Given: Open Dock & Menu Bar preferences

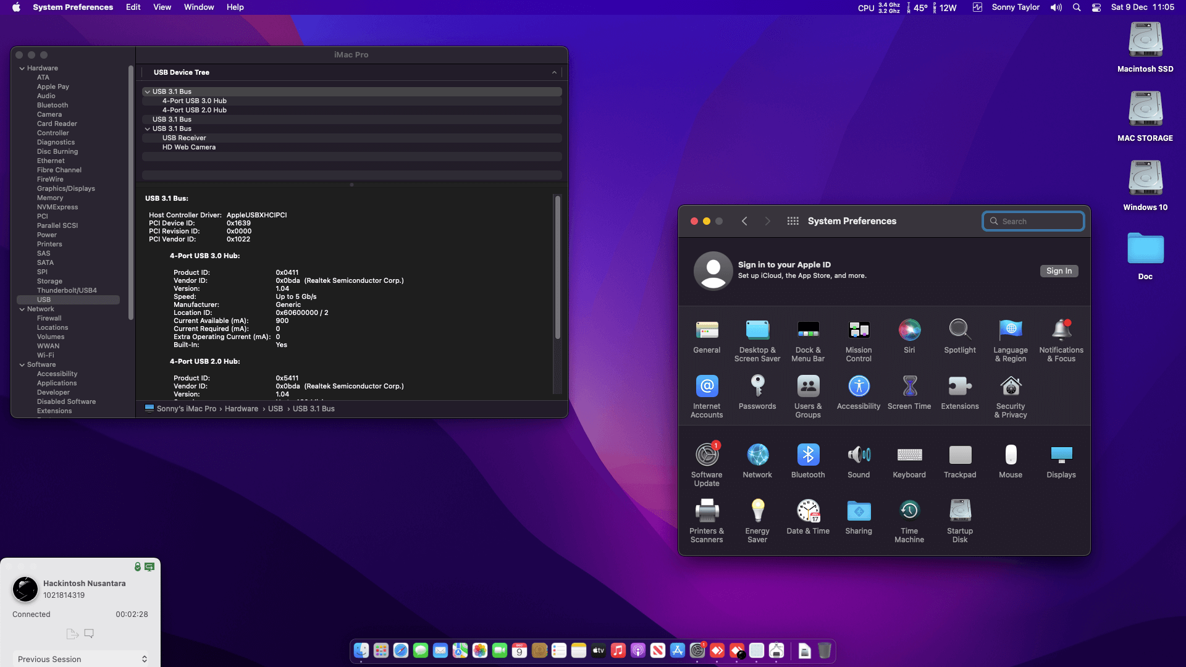Looking at the screenshot, I should point(808,330).
